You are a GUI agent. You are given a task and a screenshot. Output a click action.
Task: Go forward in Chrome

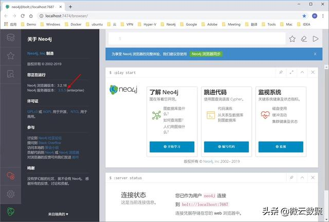click(x=14, y=16)
